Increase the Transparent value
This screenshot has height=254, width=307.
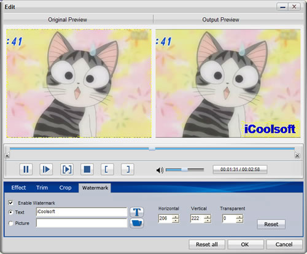tap(239, 217)
